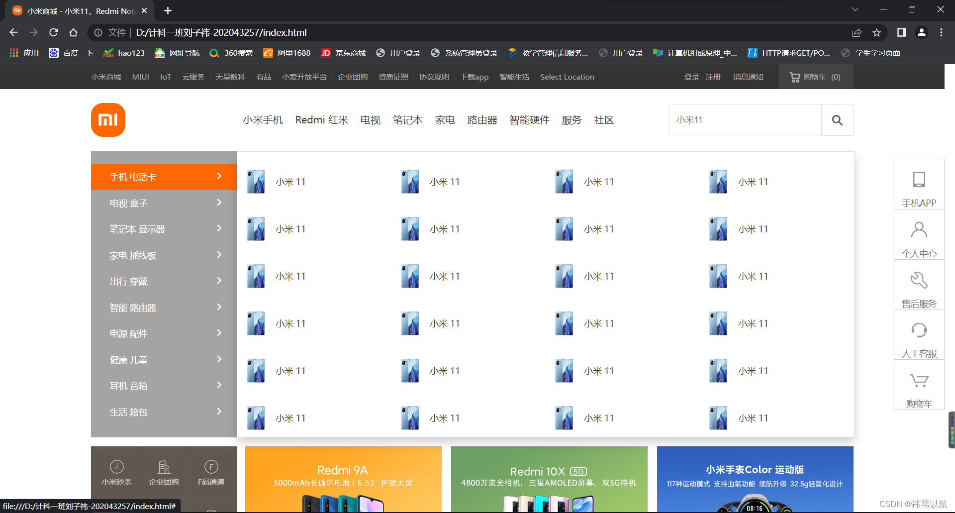Expand the 手机 电话卡 category
This screenshot has width=955, height=513.
click(x=164, y=177)
